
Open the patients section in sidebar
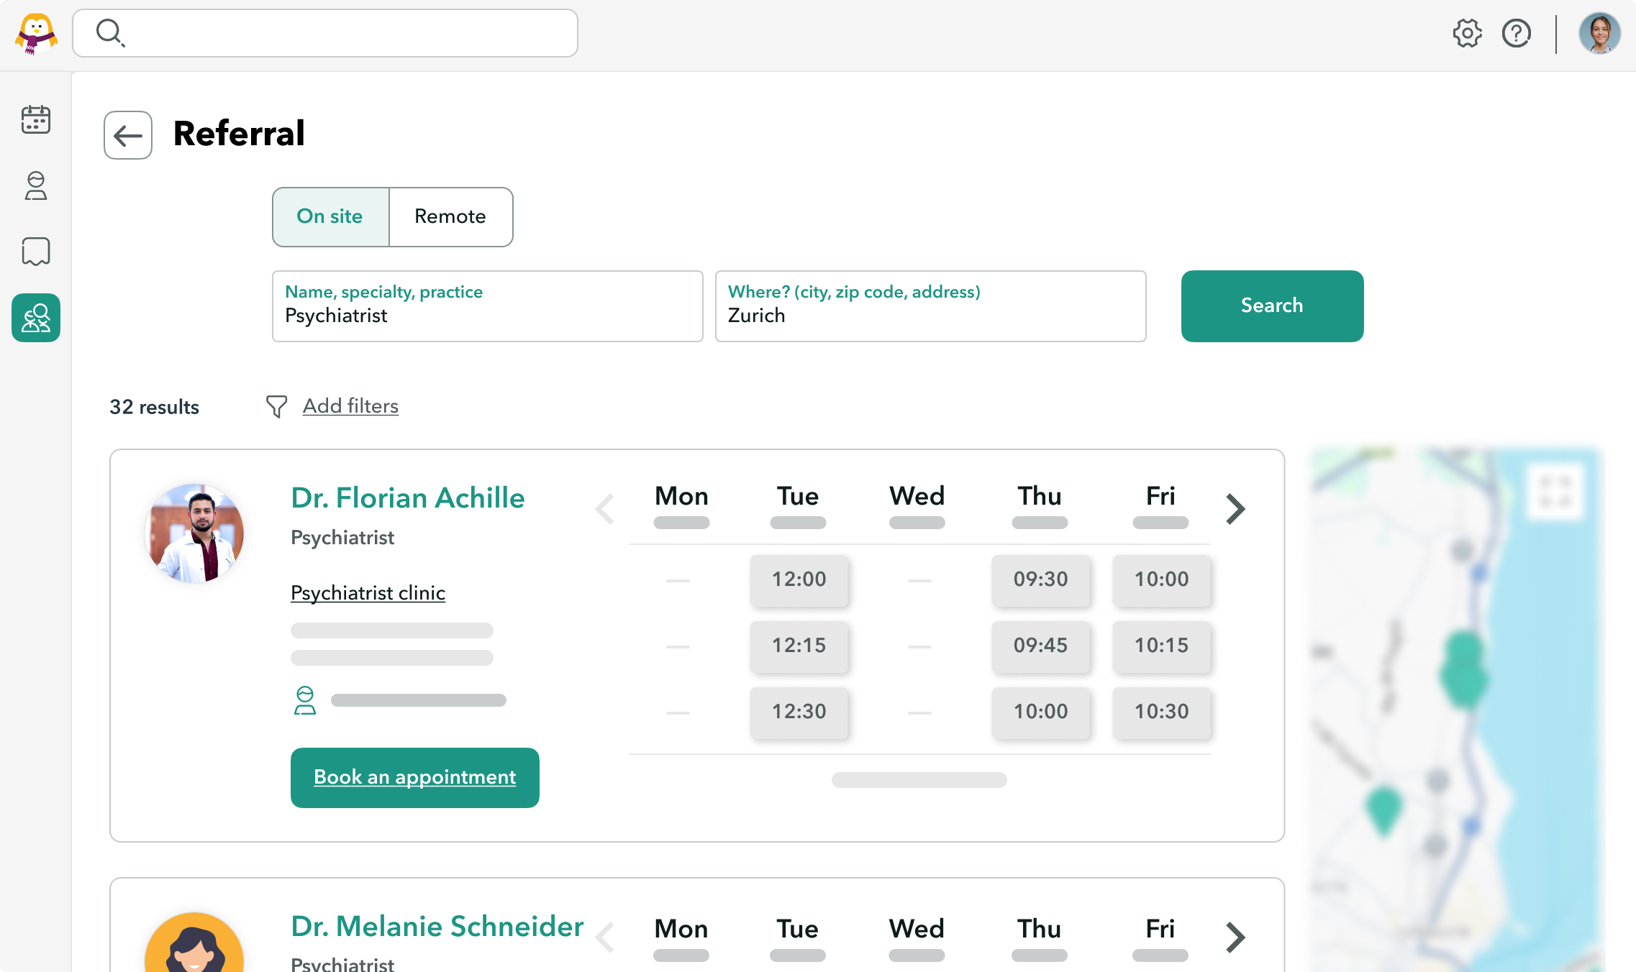tap(36, 185)
